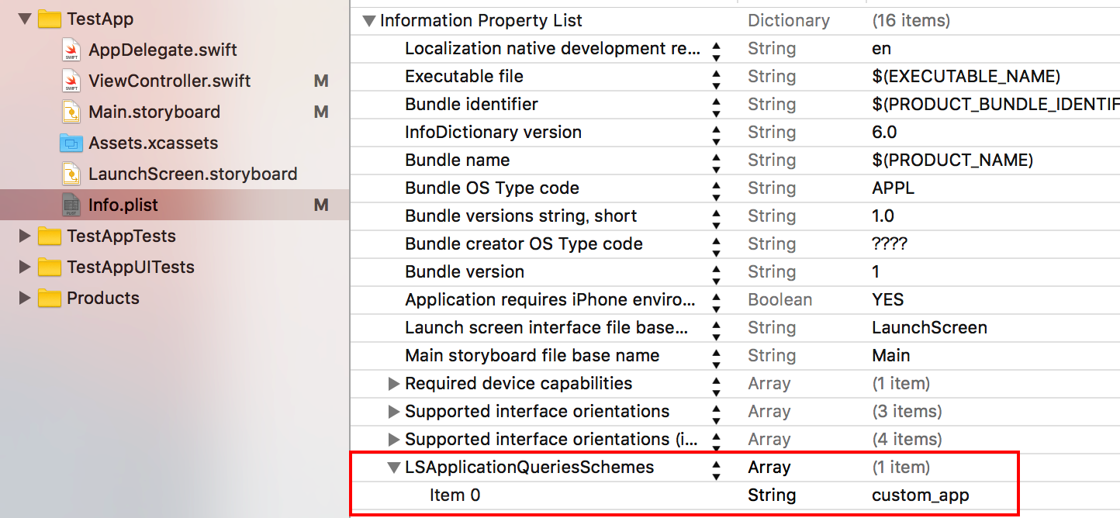Click the LaunchScreen.storyboard file icon
Image resolution: width=1120 pixels, height=518 pixels.
tap(71, 174)
